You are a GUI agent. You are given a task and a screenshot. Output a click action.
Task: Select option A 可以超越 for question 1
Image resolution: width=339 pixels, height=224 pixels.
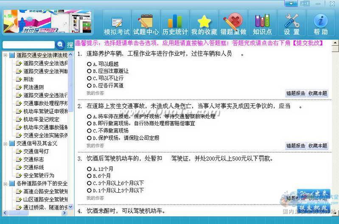89,64
